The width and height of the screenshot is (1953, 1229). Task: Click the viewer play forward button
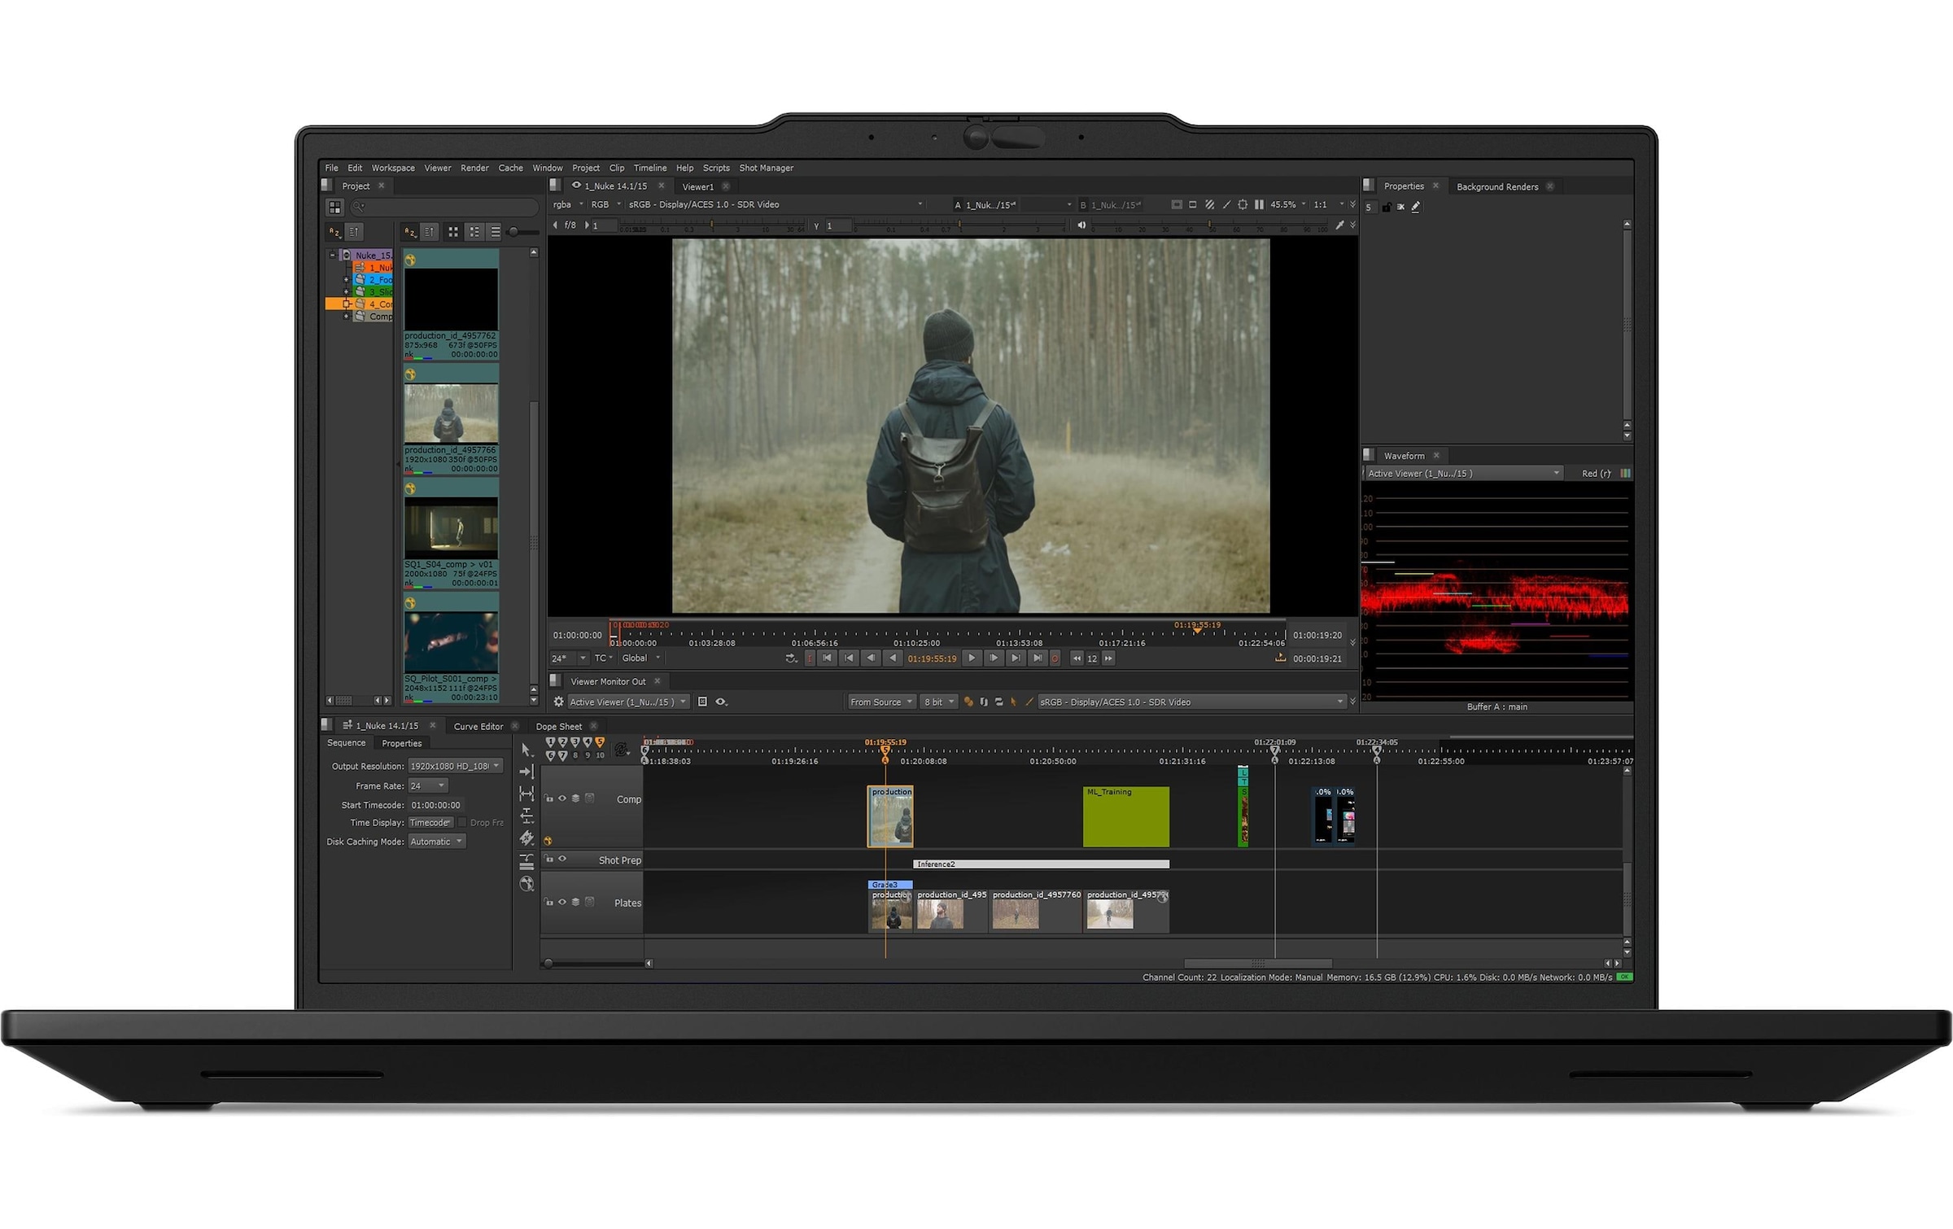971,658
